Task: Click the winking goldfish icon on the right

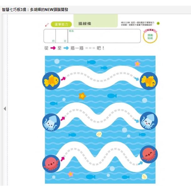Action: tap(149, 81)
